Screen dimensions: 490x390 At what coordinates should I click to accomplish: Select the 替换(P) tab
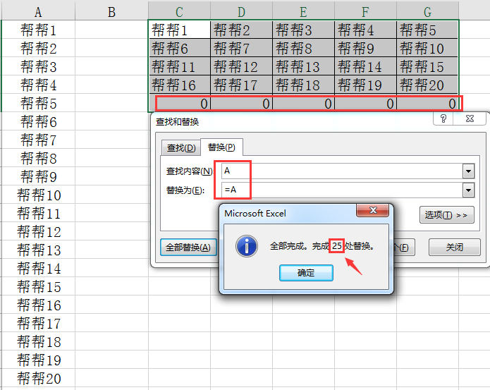click(221, 147)
